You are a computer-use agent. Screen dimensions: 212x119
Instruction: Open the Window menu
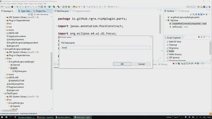(x=40, y=4)
